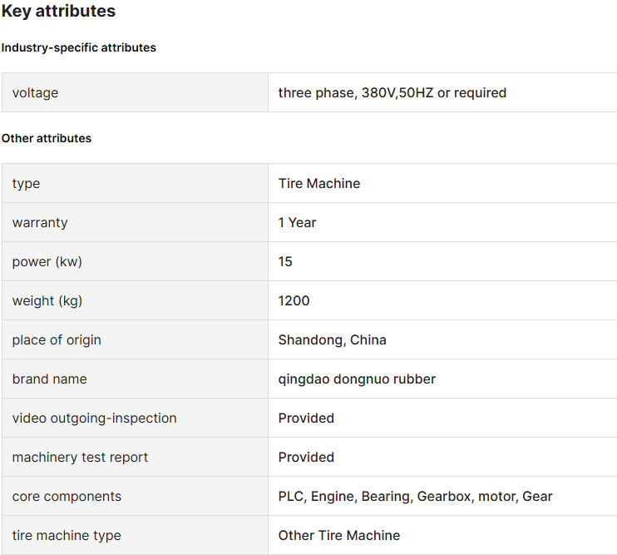Select the qingdao dongnuo rubber brand value
Screen dimensions: 617x555
357,379
